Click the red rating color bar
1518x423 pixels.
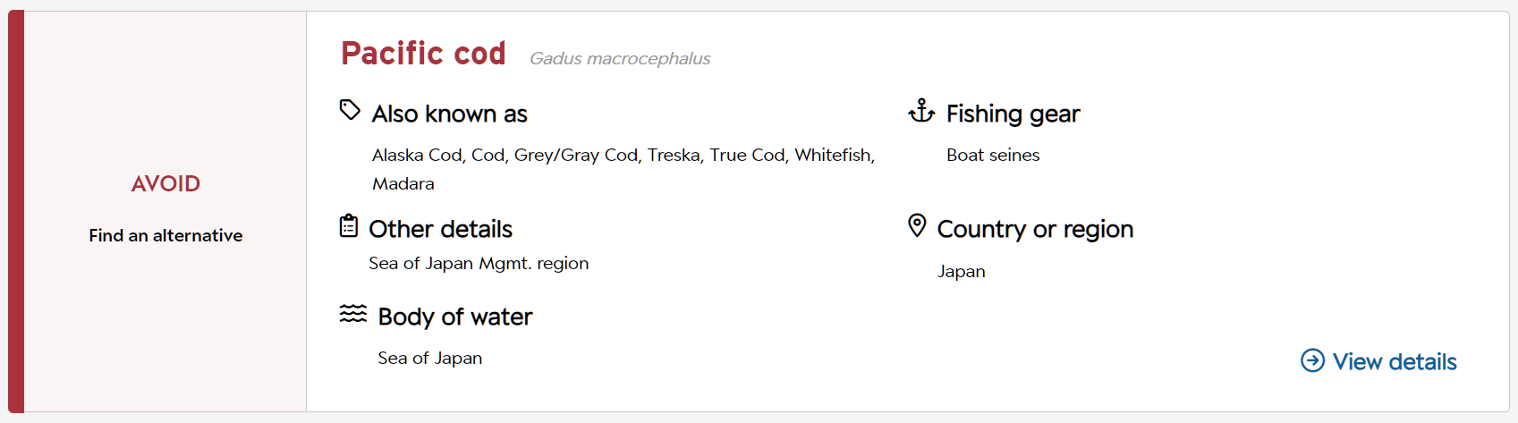click(x=16, y=212)
